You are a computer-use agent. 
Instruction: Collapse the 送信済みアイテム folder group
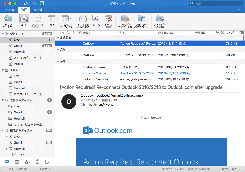click(3, 100)
